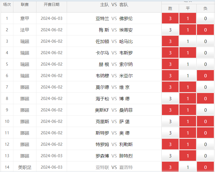The height and width of the screenshot is (172, 215).
Task: Toggle 胜 (3) for match 7 莫尔德 vs 维京
Action: [x=170, y=87]
